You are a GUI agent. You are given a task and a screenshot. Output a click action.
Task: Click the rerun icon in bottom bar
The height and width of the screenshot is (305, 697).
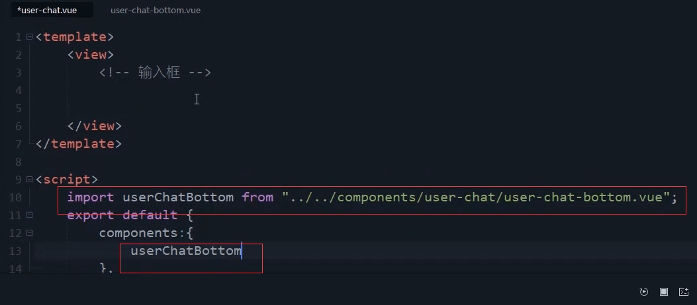[643, 291]
